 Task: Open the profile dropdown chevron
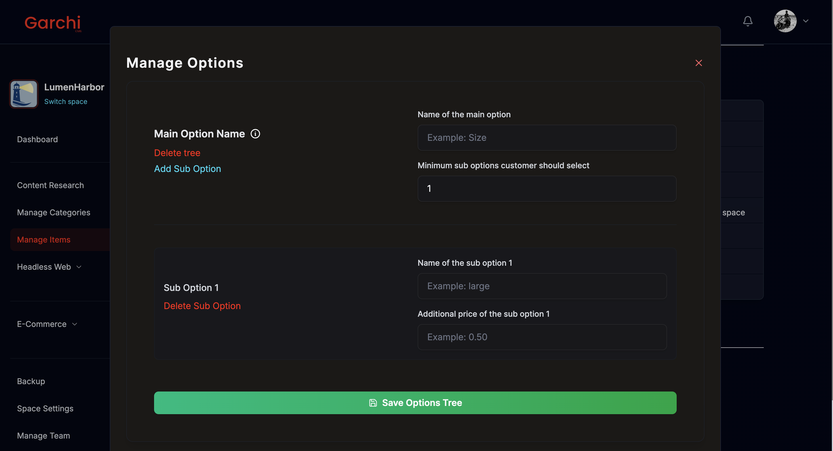[x=805, y=21]
